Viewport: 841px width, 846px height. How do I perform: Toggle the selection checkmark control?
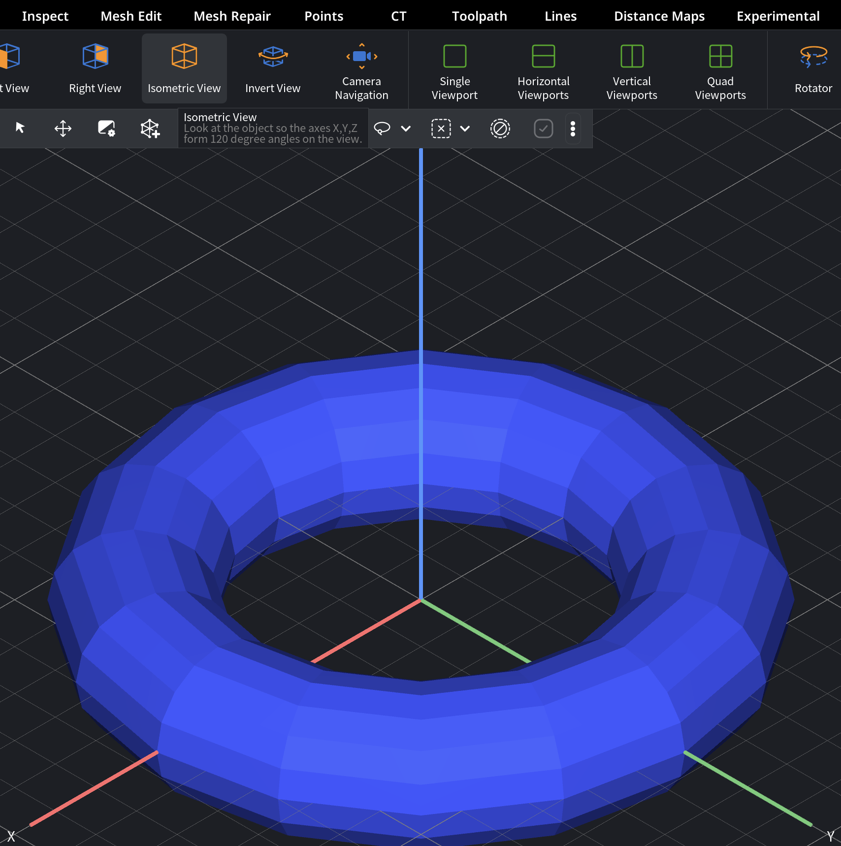click(x=543, y=129)
